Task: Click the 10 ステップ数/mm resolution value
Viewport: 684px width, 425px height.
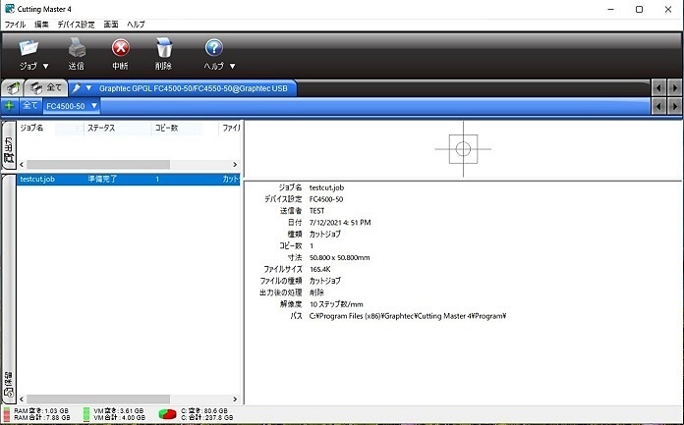Action: tap(336, 304)
